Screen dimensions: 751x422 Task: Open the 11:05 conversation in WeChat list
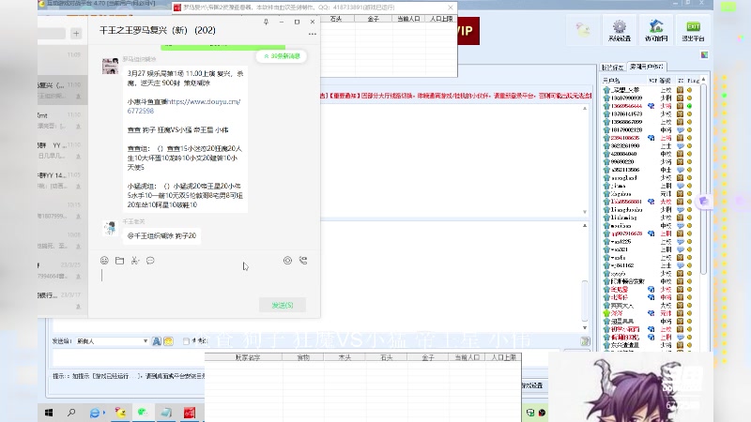point(62,181)
